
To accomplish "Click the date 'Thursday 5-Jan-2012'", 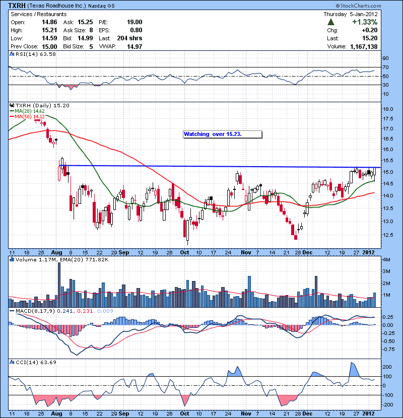I will (351, 14).
